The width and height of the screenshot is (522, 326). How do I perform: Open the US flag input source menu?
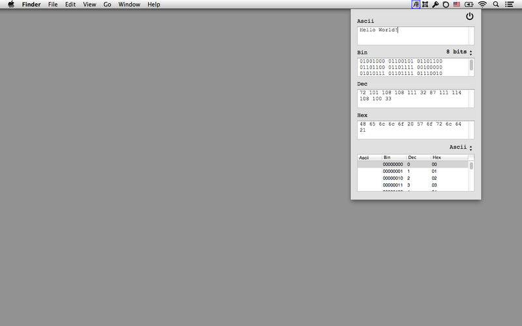(x=457, y=5)
